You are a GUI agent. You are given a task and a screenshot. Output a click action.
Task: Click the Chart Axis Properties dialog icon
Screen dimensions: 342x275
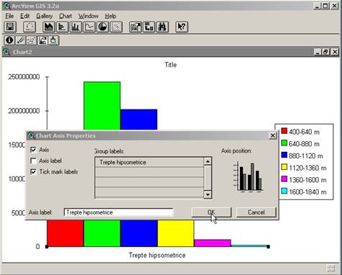tap(31, 135)
